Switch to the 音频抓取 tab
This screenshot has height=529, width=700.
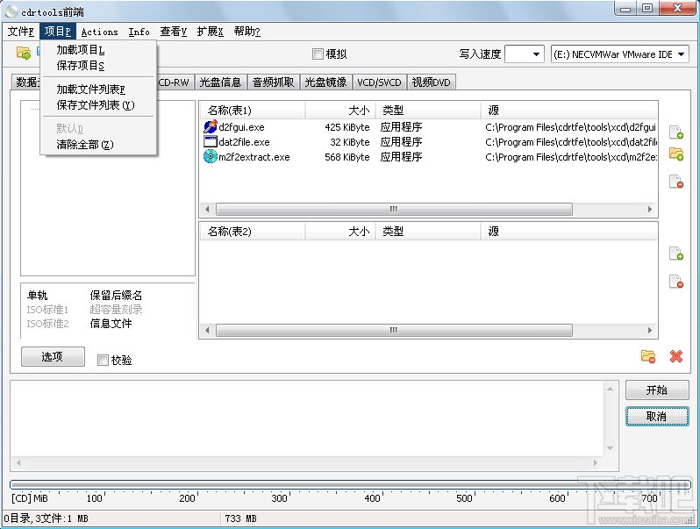point(273,82)
